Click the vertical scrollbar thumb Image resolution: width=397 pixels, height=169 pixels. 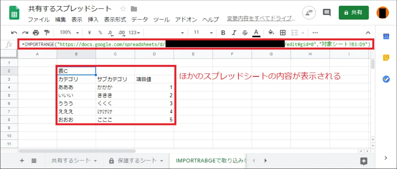[x=373, y=64]
